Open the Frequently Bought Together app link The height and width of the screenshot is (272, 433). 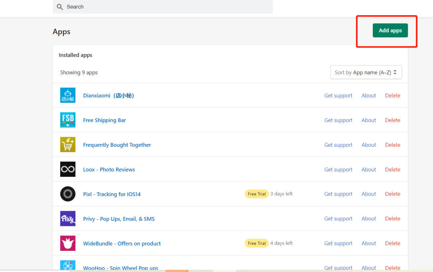[x=117, y=145]
